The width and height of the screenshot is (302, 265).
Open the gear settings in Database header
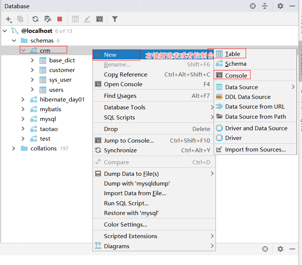tap(280, 6)
